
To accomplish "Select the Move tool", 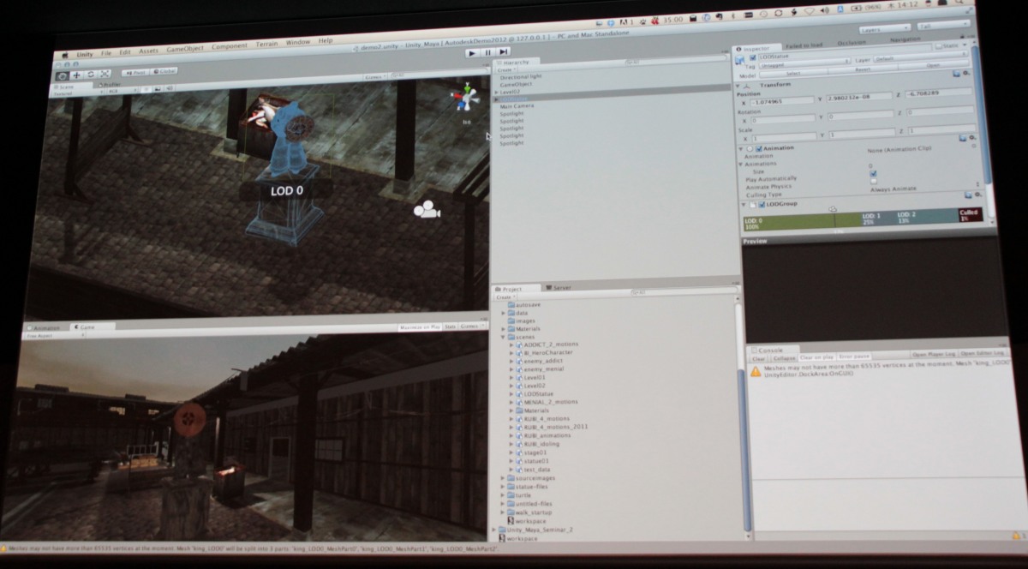I will (76, 75).
